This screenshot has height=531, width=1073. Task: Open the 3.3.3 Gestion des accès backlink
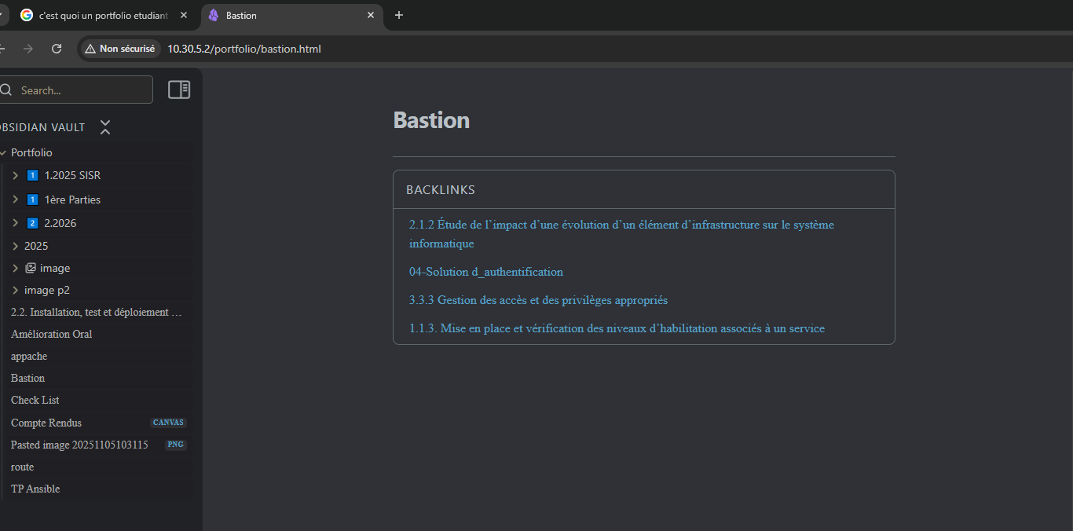538,300
